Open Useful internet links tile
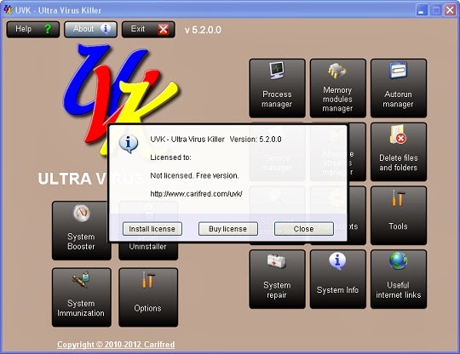460x354 pixels. [x=399, y=279]
